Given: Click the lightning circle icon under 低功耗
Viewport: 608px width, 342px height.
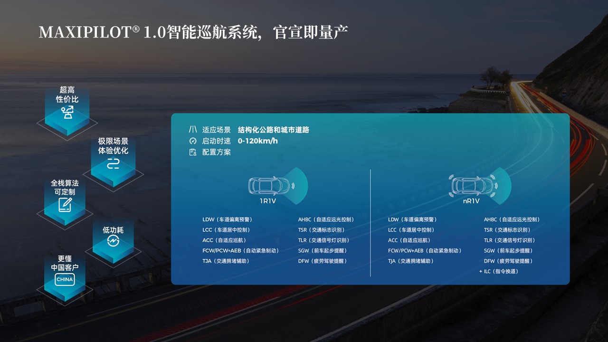Looking at the screenshot, I should coord(113,241).
